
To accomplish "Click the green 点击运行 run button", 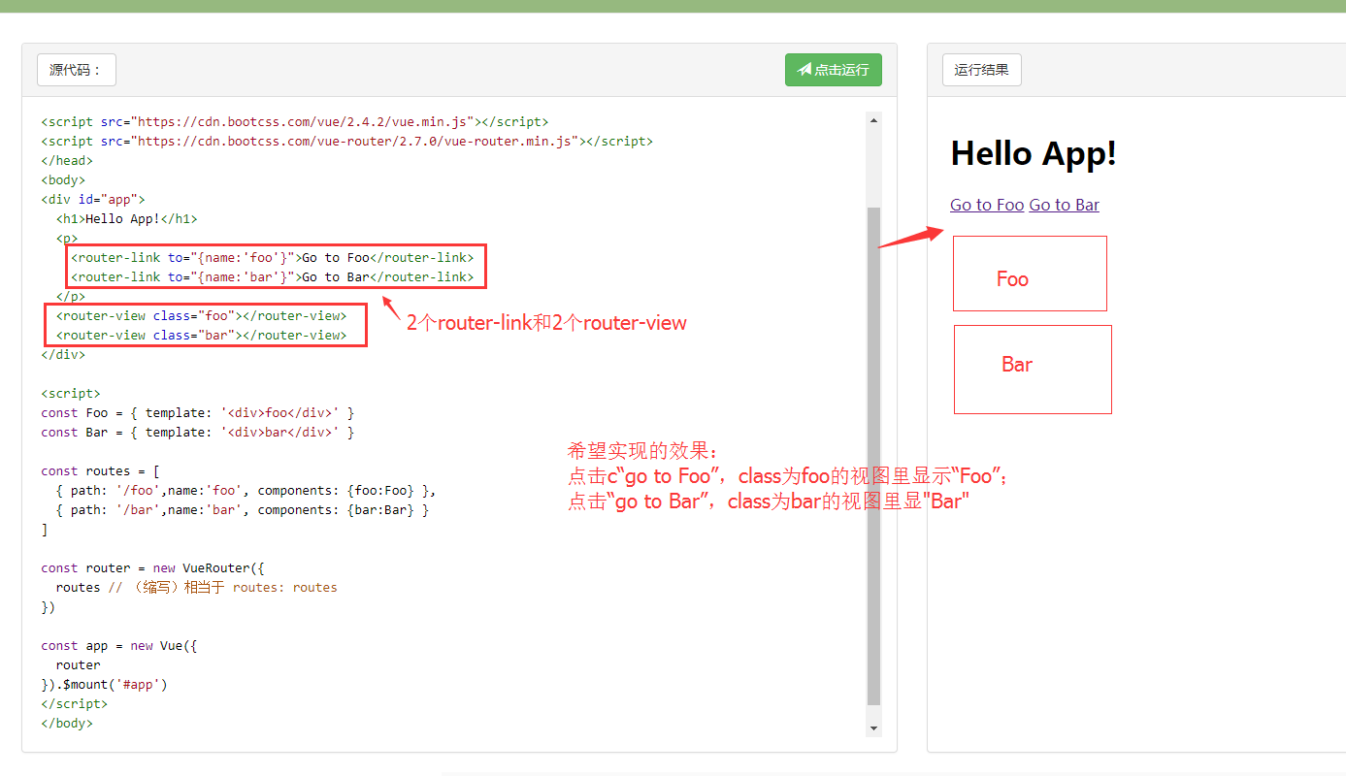I will 833,70.
